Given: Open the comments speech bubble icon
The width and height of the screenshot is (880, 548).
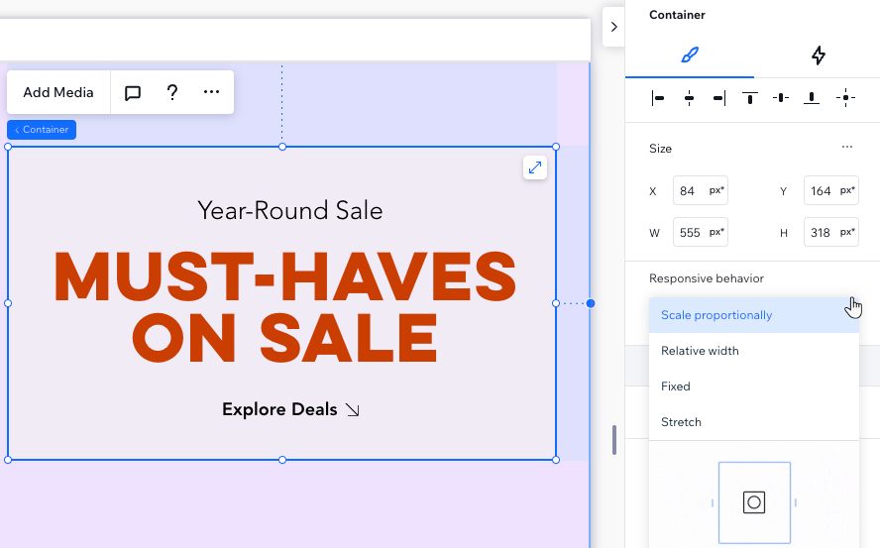Looking at the screenshot, I should (133, 92).
